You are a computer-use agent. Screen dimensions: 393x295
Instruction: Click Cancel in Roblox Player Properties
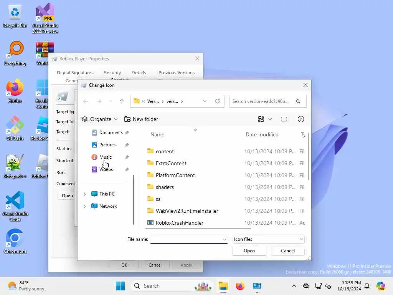click(x=155, y=265)
